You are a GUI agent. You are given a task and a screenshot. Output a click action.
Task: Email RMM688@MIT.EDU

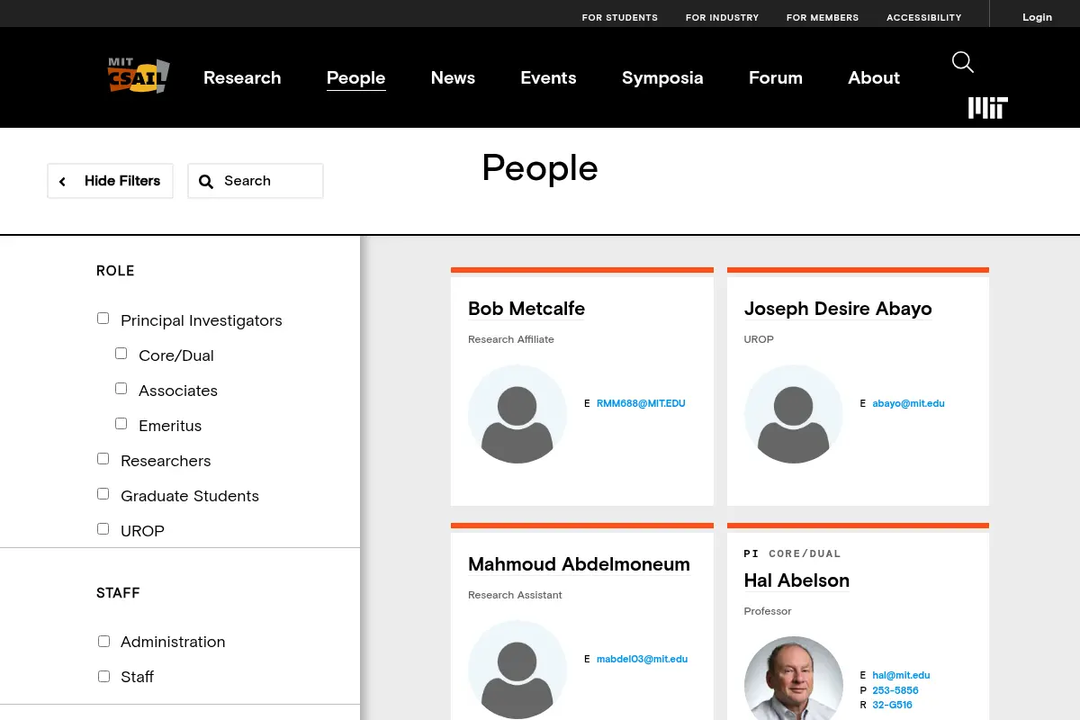(641, 403)
